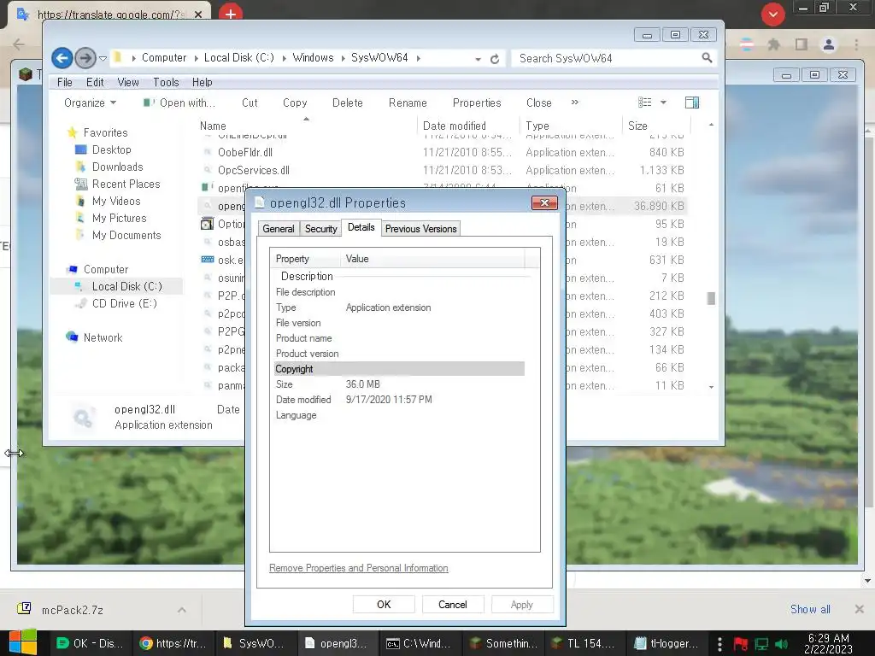875x656 pixels.
Task: Open the red Chrome tab search dropdown
Action: (772, 15)
